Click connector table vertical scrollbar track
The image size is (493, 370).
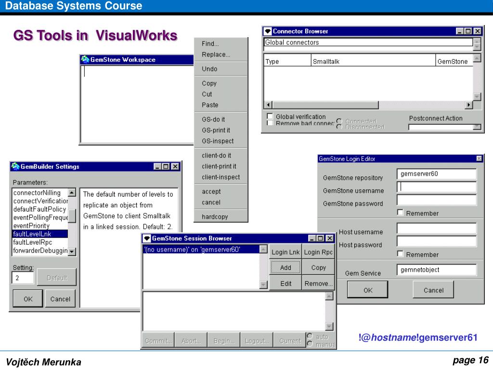pyautogui.click(x=477, y=78)
